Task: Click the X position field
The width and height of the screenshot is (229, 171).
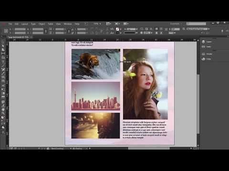Action: click(20, 29)
